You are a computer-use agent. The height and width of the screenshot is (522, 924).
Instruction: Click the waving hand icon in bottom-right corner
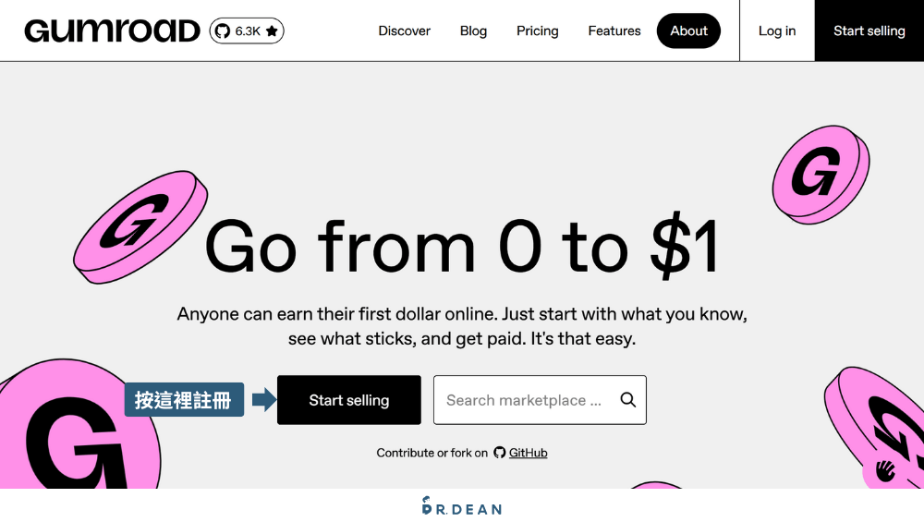(885, 470)
